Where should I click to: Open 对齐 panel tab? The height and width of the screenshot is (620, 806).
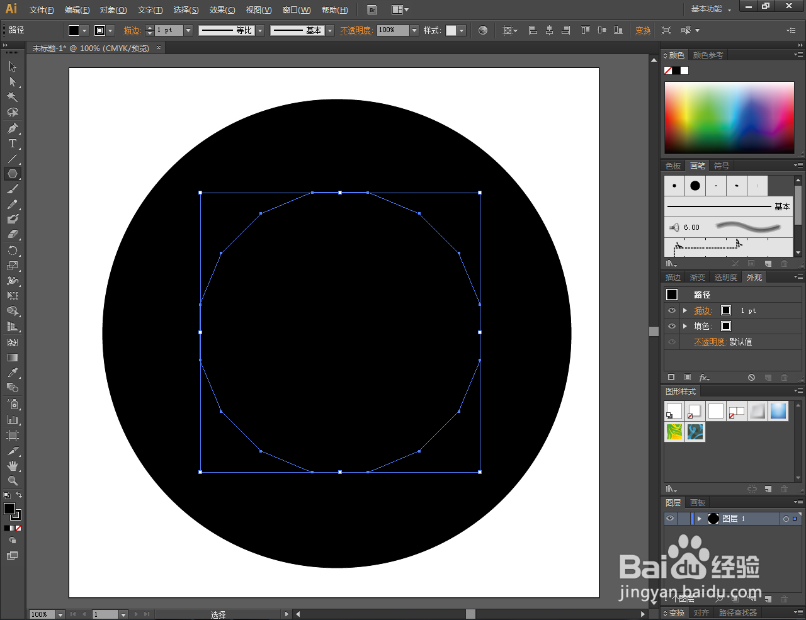click(x=701, y=613)
